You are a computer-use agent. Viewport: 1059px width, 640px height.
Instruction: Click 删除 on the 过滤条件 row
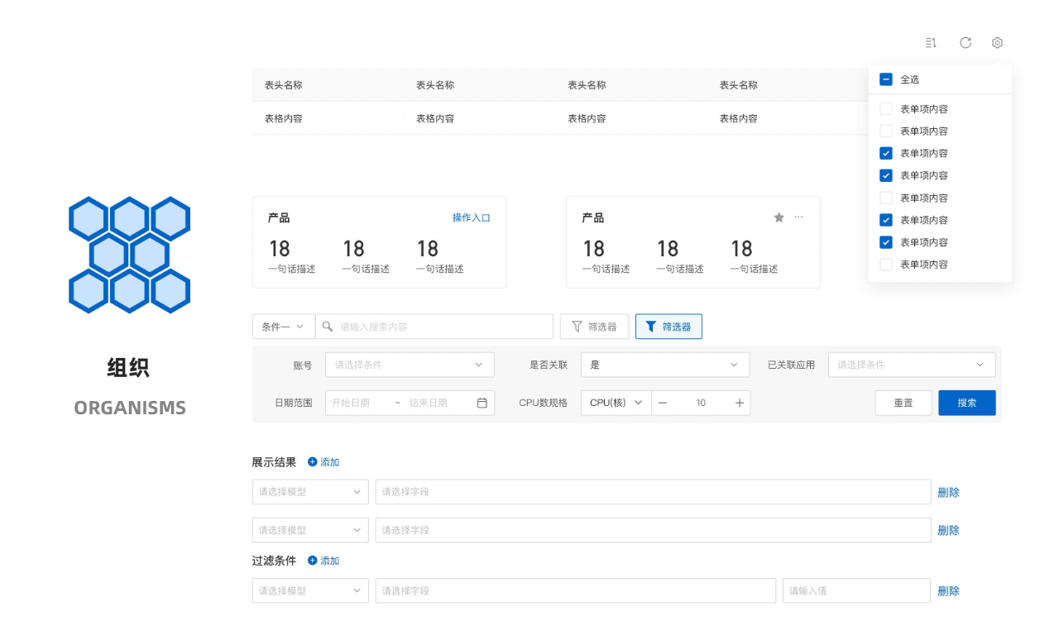pyautogui.click(x=949, y=591)
